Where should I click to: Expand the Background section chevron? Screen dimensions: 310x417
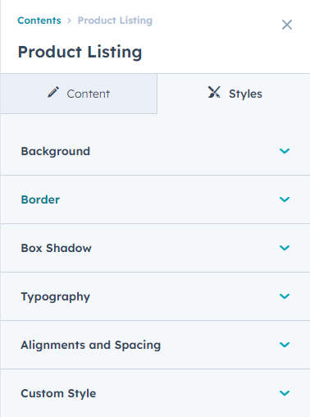click(x=285, y=151)
